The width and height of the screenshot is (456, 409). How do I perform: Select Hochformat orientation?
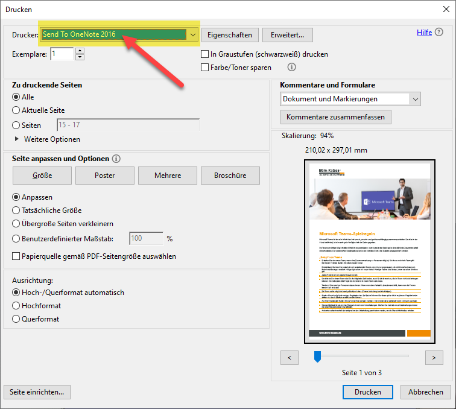(16, 306)
